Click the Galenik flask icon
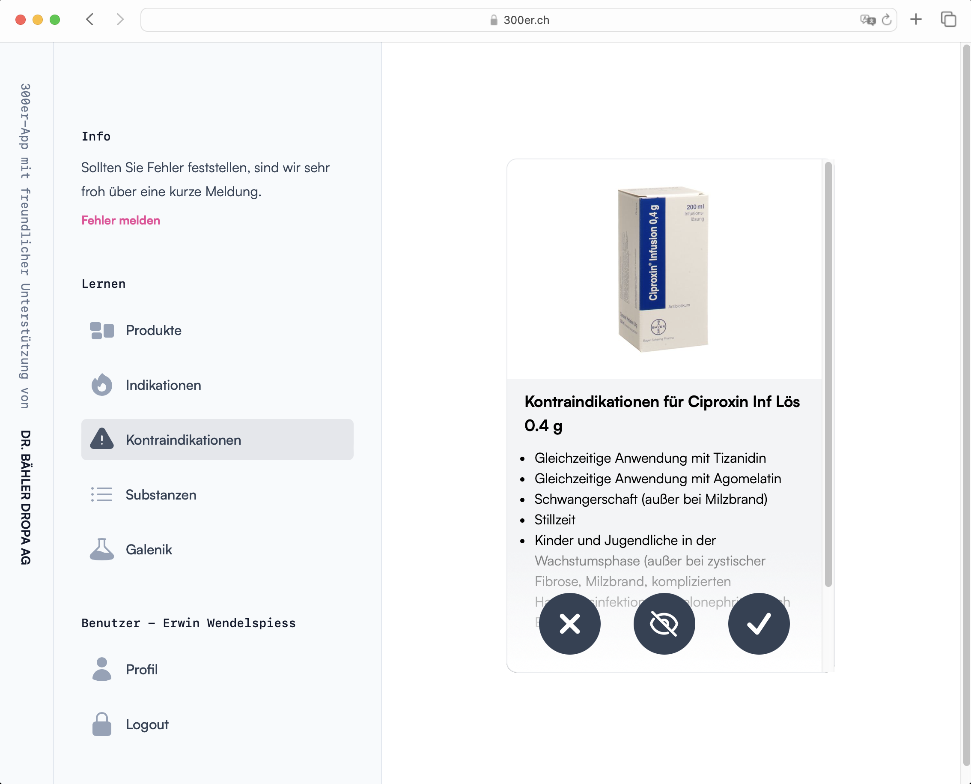Viewport: 971px width, 784px height. (x=101, y=549)
